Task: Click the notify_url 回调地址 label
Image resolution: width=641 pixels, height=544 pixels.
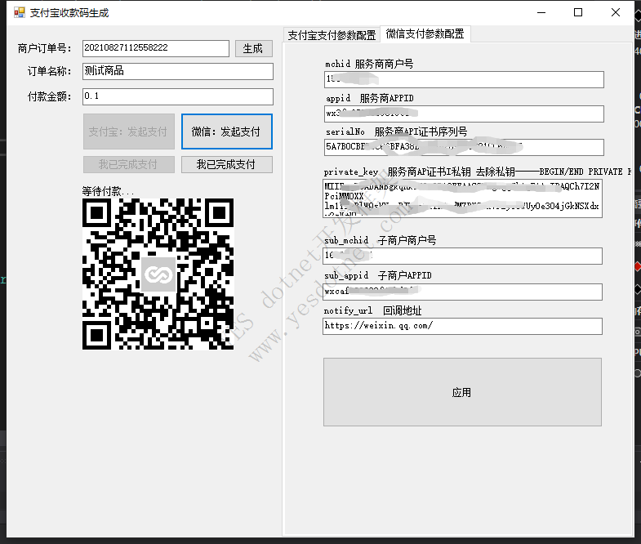Action: coord(372,311)
